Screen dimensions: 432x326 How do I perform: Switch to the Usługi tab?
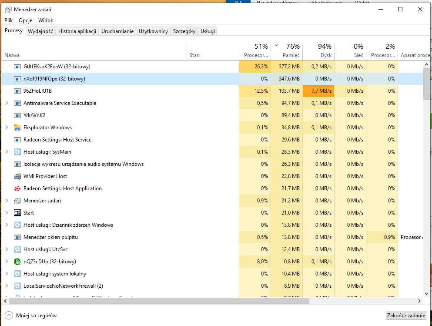(x=208, y=31)
